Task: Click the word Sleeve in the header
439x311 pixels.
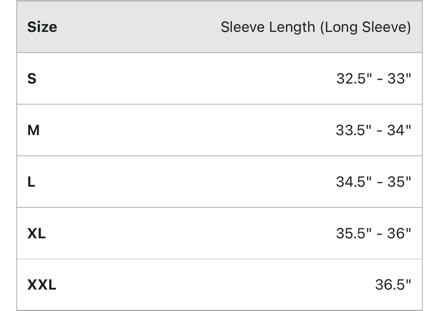Action: tap(242, 27)
